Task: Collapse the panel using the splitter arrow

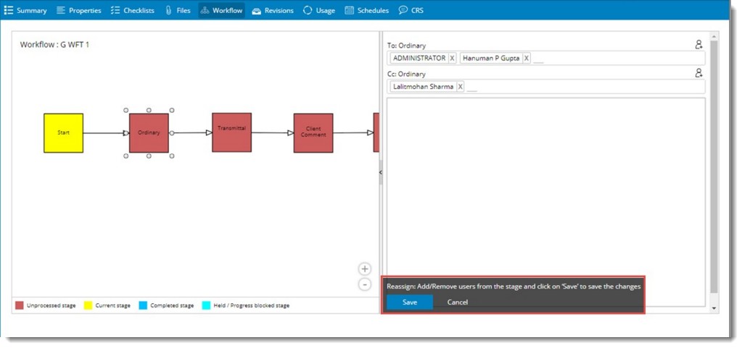Action: 381,172
